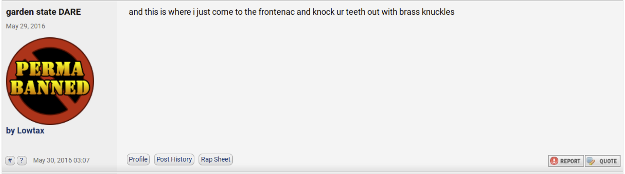Quote this post

click(x=602, y=161)
